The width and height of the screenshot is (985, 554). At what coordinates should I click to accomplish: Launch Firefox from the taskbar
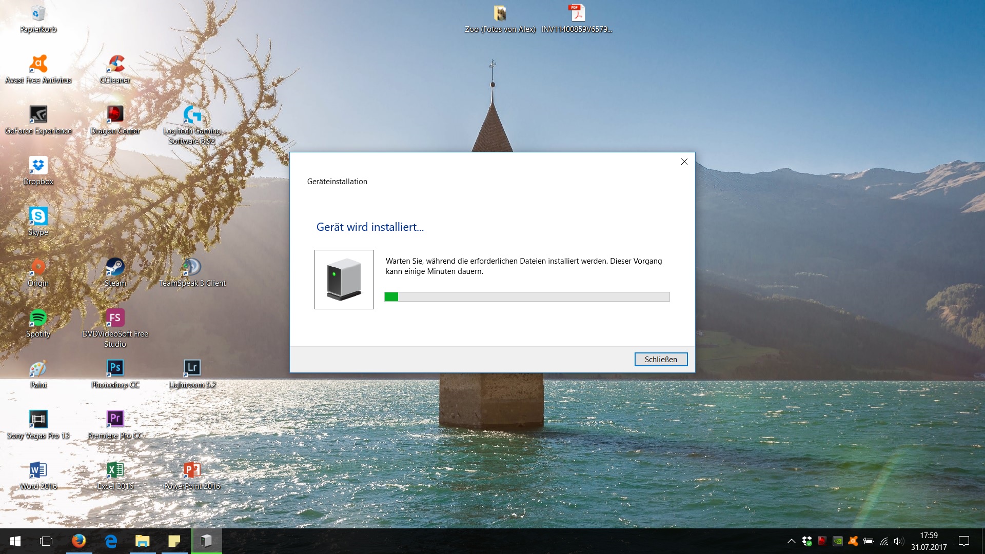point(78,541)
